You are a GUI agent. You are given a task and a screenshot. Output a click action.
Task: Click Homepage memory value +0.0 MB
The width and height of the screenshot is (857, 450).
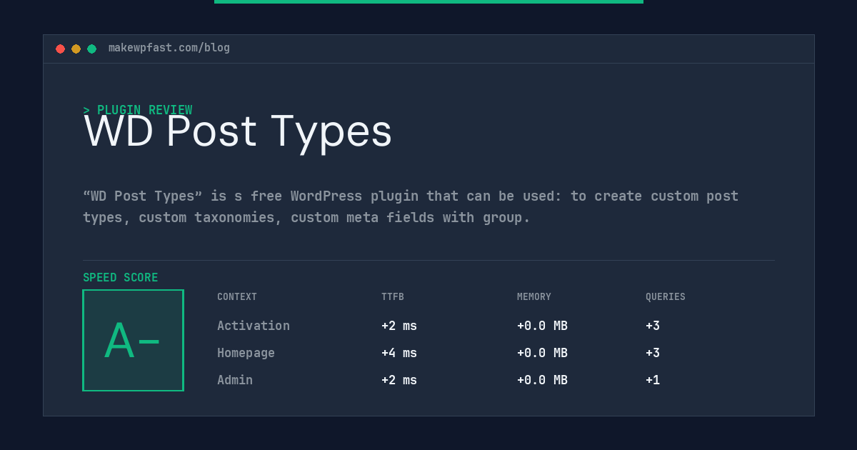(x=542, y=353)
